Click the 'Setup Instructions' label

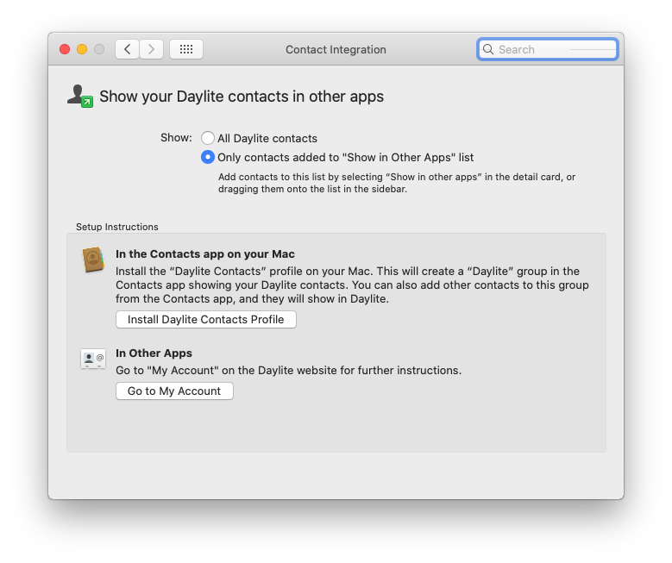pos(117,227)
